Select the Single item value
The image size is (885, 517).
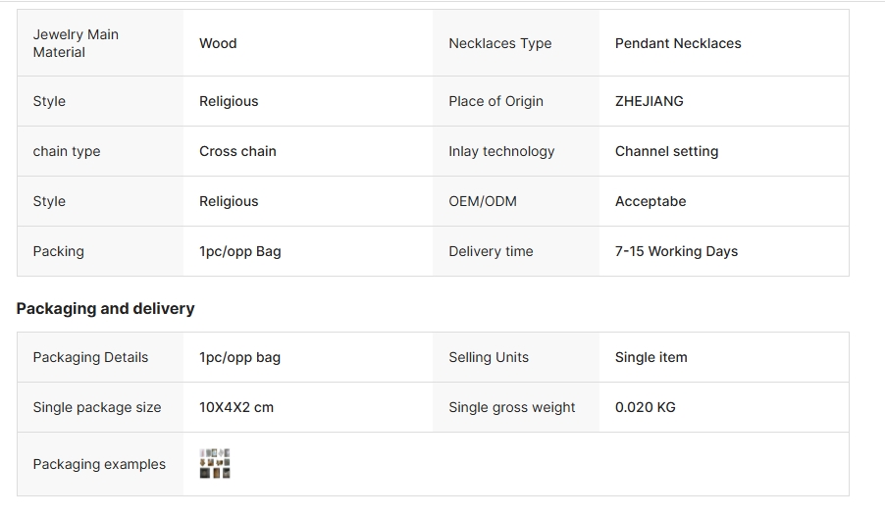coord(651,357)
